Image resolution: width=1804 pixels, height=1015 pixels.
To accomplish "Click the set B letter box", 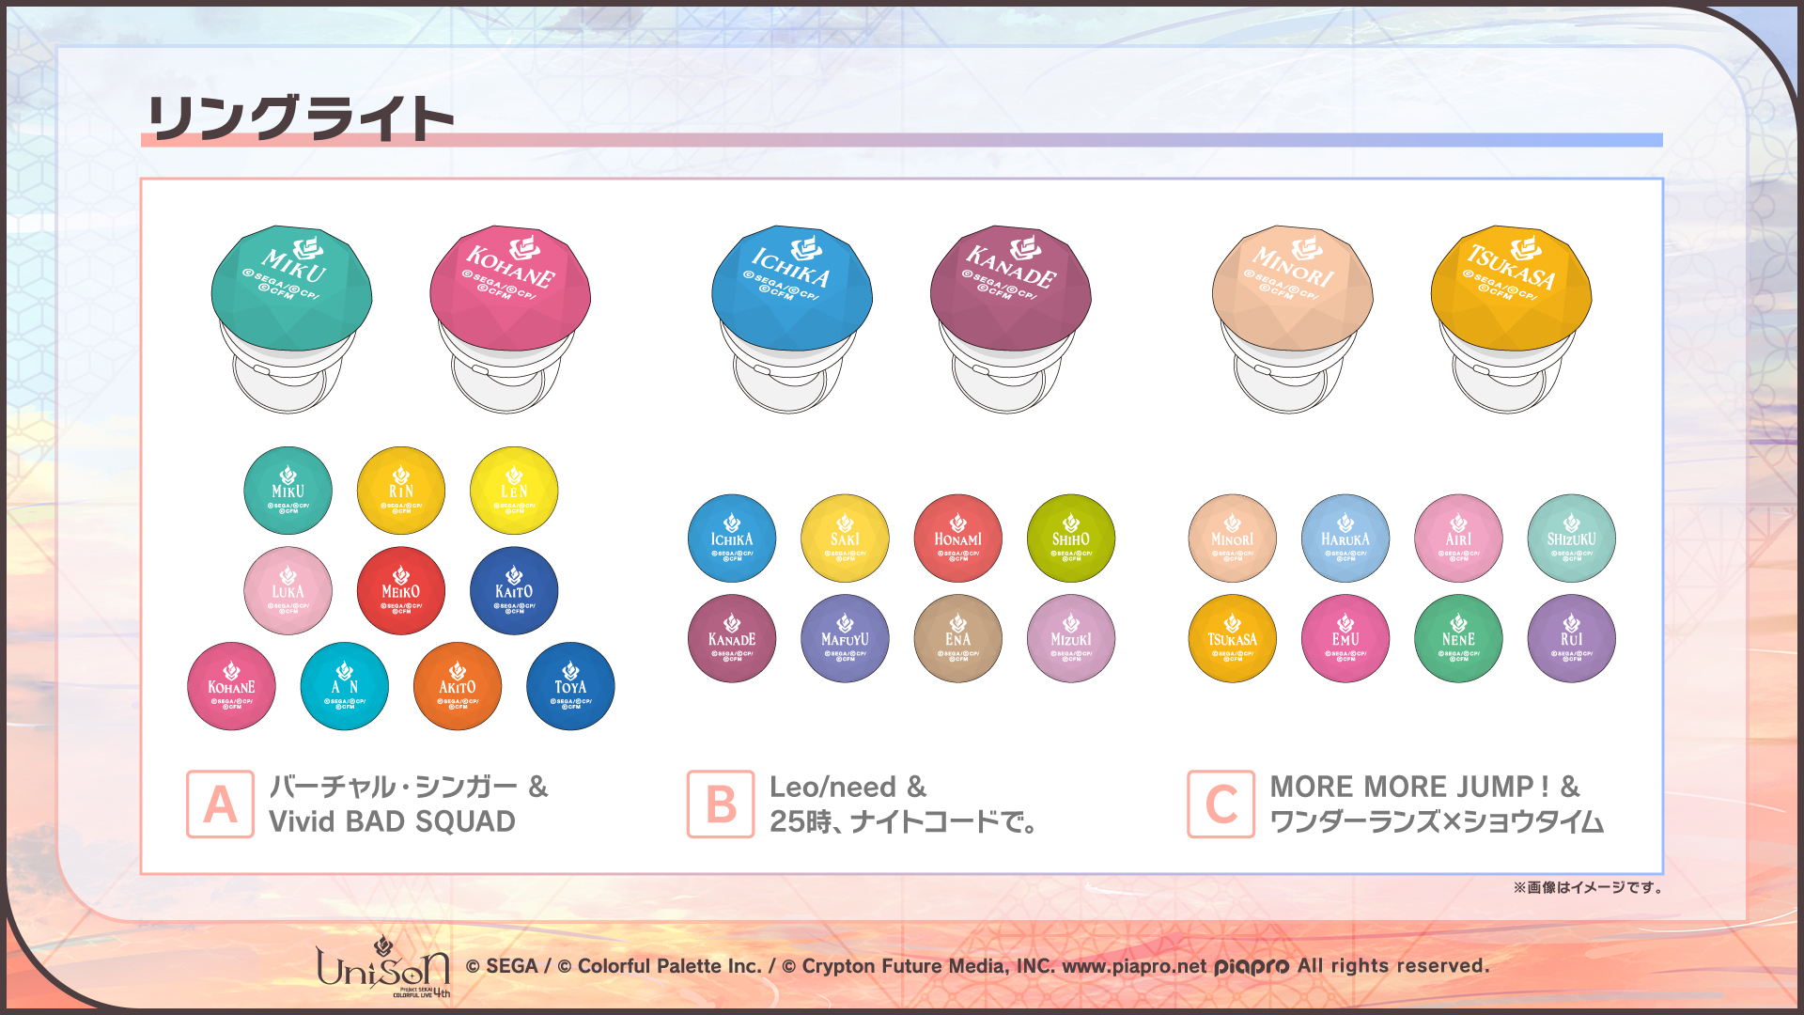I will point(721,804).
